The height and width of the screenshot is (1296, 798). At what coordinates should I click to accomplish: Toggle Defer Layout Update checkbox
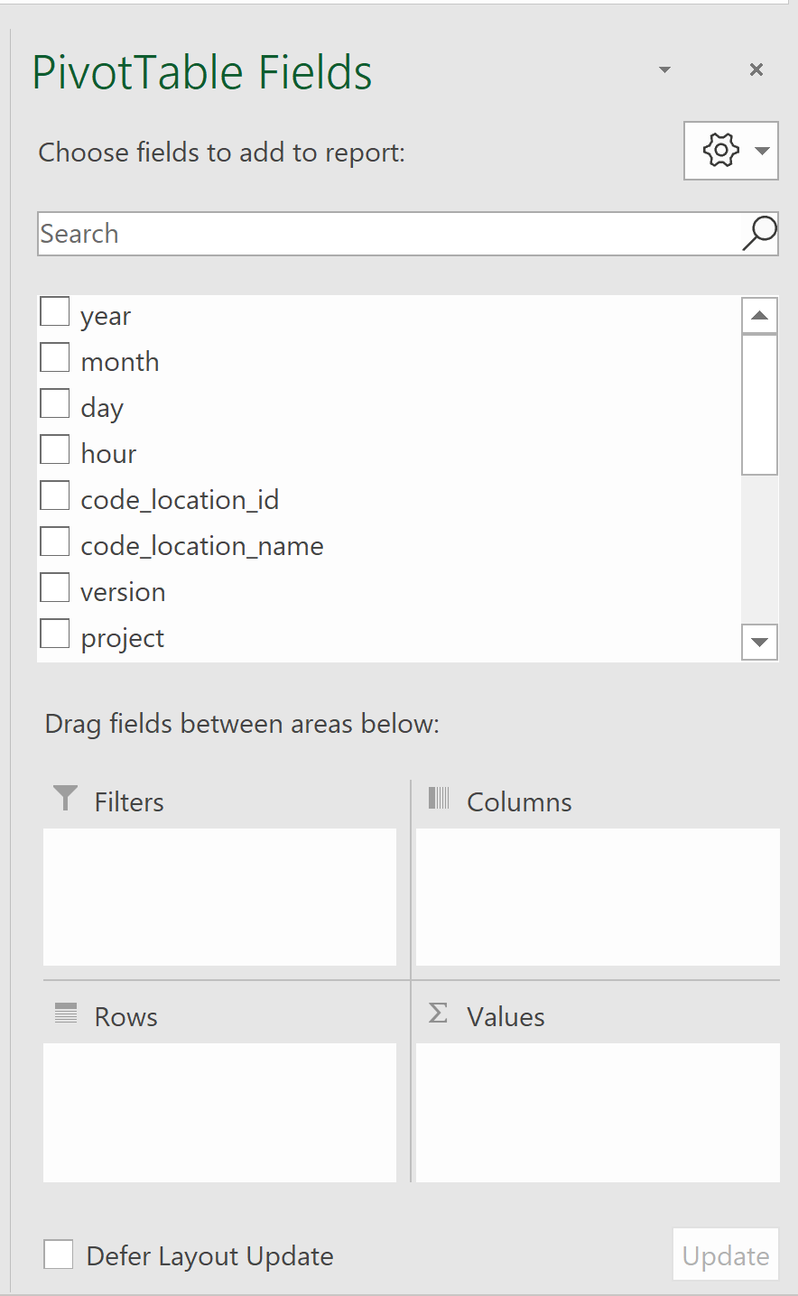click(59, 1254)
